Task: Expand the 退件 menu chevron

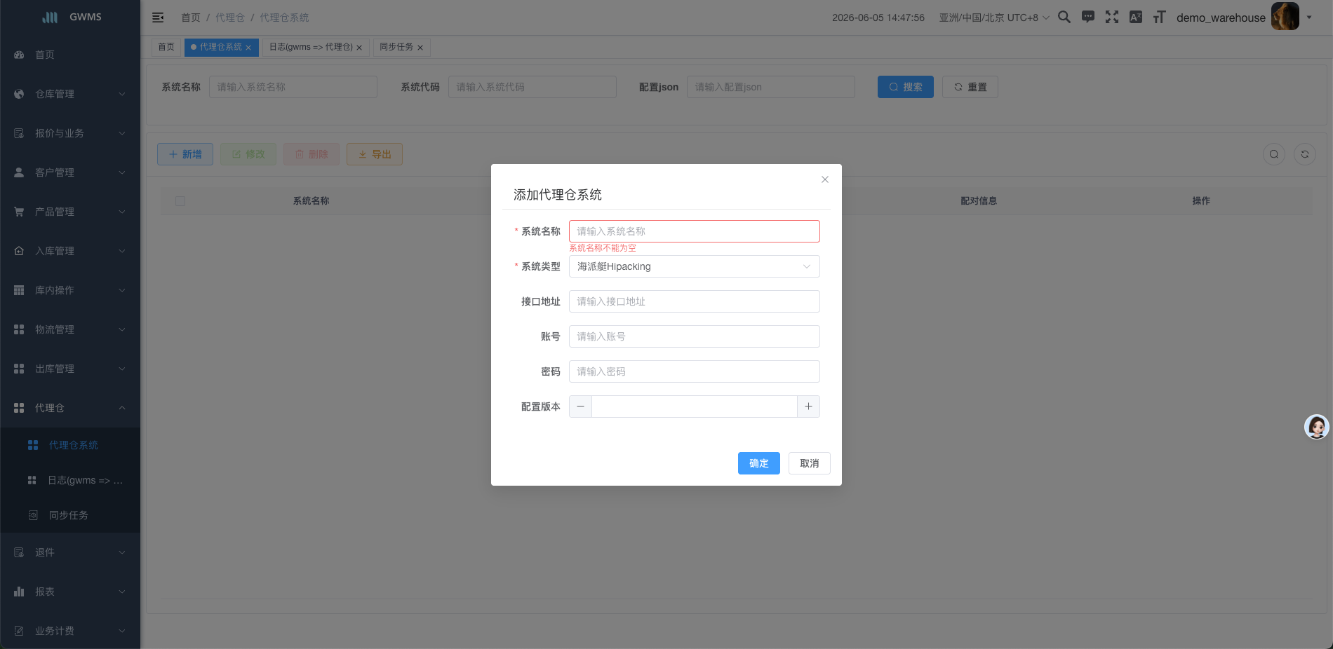Action: click(122, 552)
